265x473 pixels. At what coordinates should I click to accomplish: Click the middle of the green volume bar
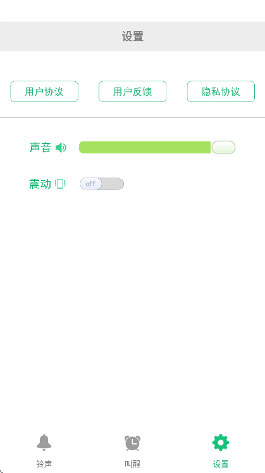click(x=145, y=147)
